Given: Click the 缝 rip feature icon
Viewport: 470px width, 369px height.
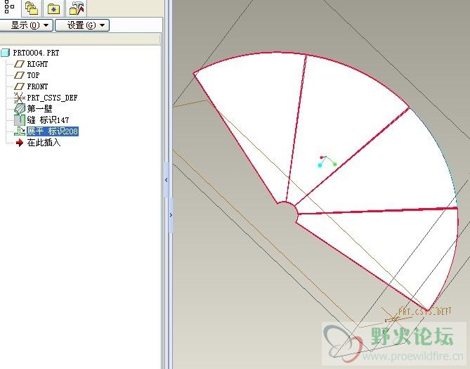Looking at the screenshot, I should pyautogui.click(x=20, y=120).
